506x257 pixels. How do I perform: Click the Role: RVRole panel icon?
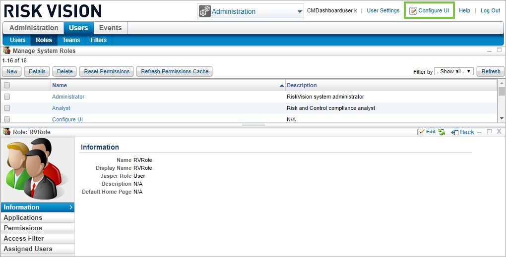click(x=7, y=132)
